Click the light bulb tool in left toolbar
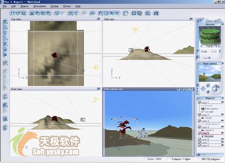The image size is (225, 163). click(5, 97)
